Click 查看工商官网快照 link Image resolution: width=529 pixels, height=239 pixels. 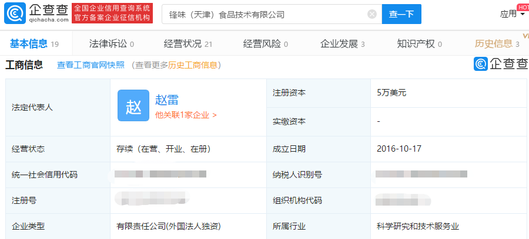coord(91,65)
